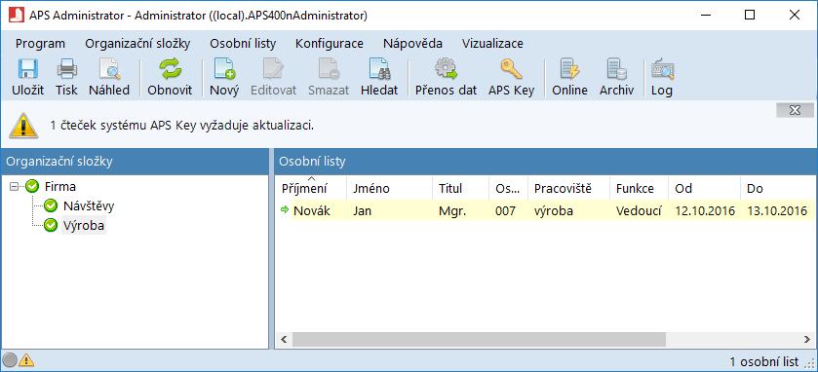This screenshot has width=818, height=372.
Task: Collapse the Firma tree node
Action: (14, 186)
